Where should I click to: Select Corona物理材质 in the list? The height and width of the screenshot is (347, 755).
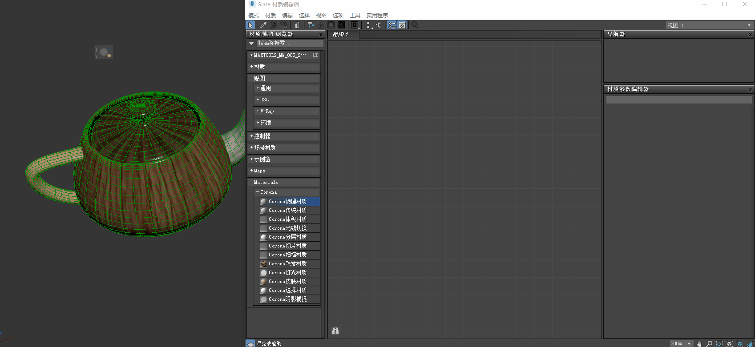[x=287, y=201]
